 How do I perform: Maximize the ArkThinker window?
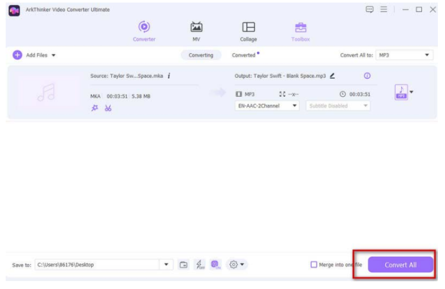coord(419,10)
